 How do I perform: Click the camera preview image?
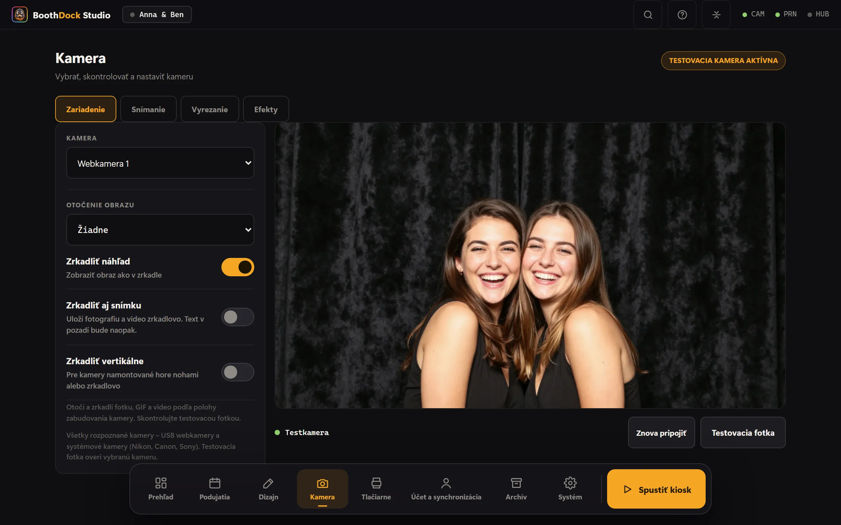[530, 265]
